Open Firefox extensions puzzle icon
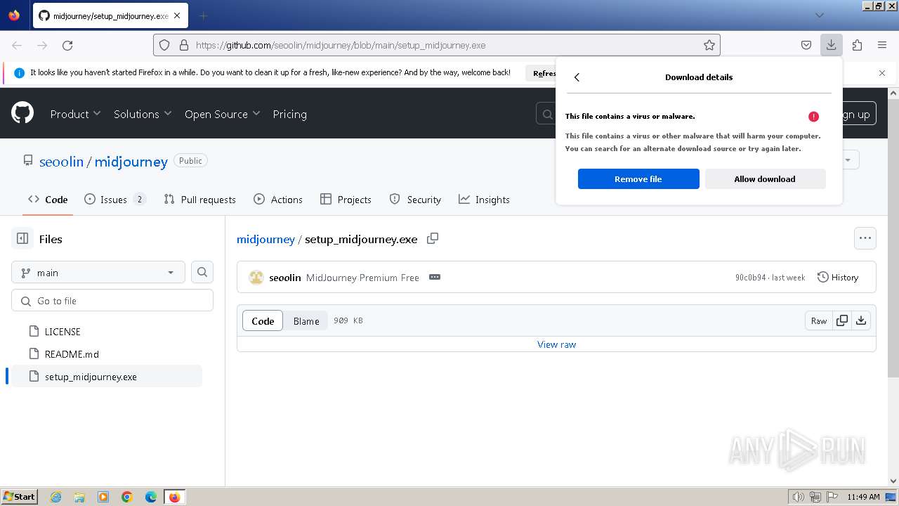The height and width of the screenshot is (506, 899). [x=857, y=45]
